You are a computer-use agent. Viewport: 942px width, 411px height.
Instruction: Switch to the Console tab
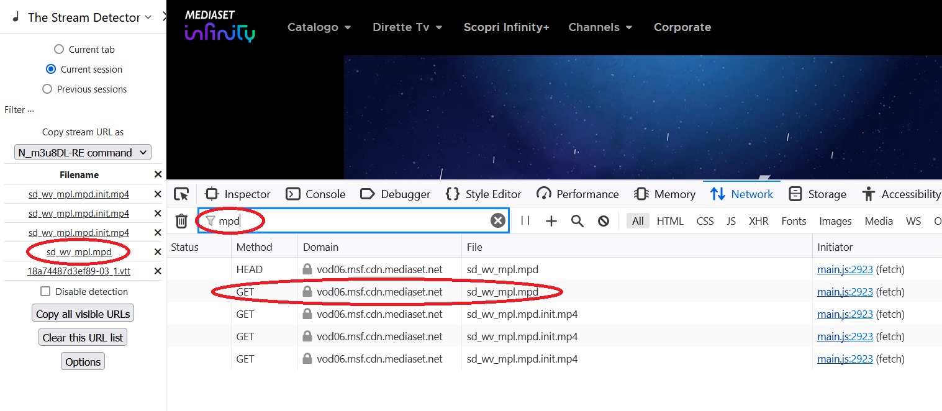[x=315, y=194]
